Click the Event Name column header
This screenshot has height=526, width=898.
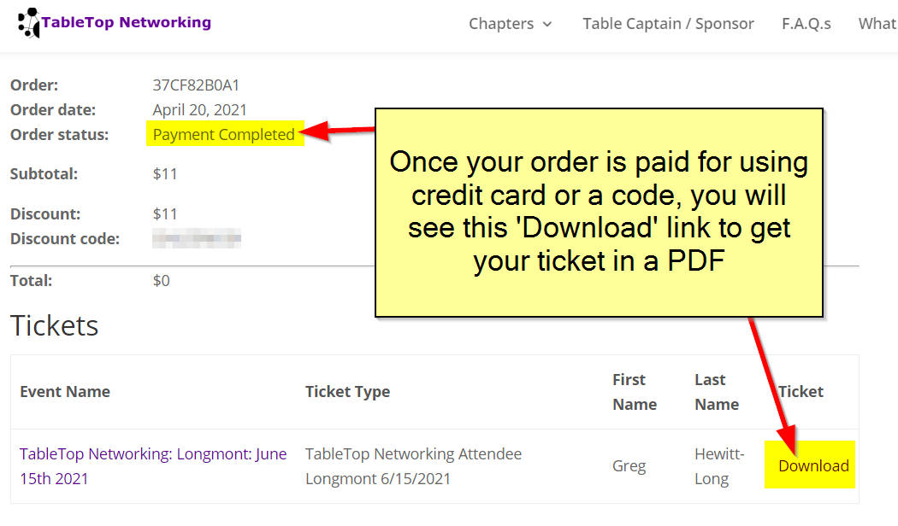click(x=65, y=392)
